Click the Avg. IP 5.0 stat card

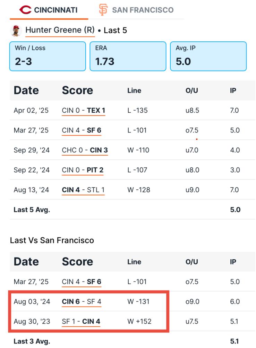[208, 56]
